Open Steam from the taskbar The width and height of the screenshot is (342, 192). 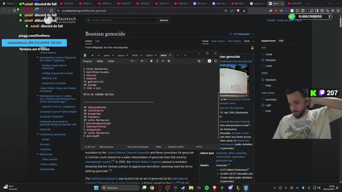[183, 188]
